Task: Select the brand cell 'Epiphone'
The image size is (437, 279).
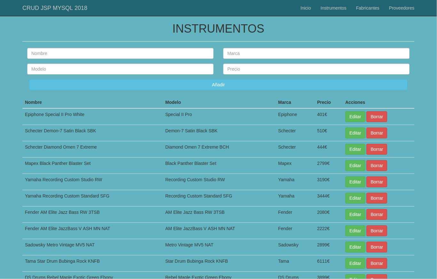Action: pyautogui.click(x=287, y=114)
